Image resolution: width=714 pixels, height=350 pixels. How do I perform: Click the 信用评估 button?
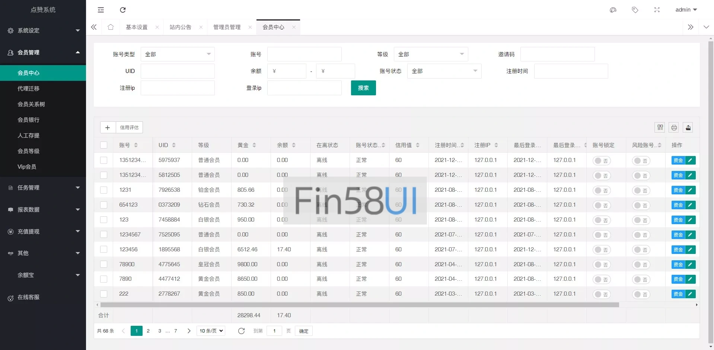(129, 128)
